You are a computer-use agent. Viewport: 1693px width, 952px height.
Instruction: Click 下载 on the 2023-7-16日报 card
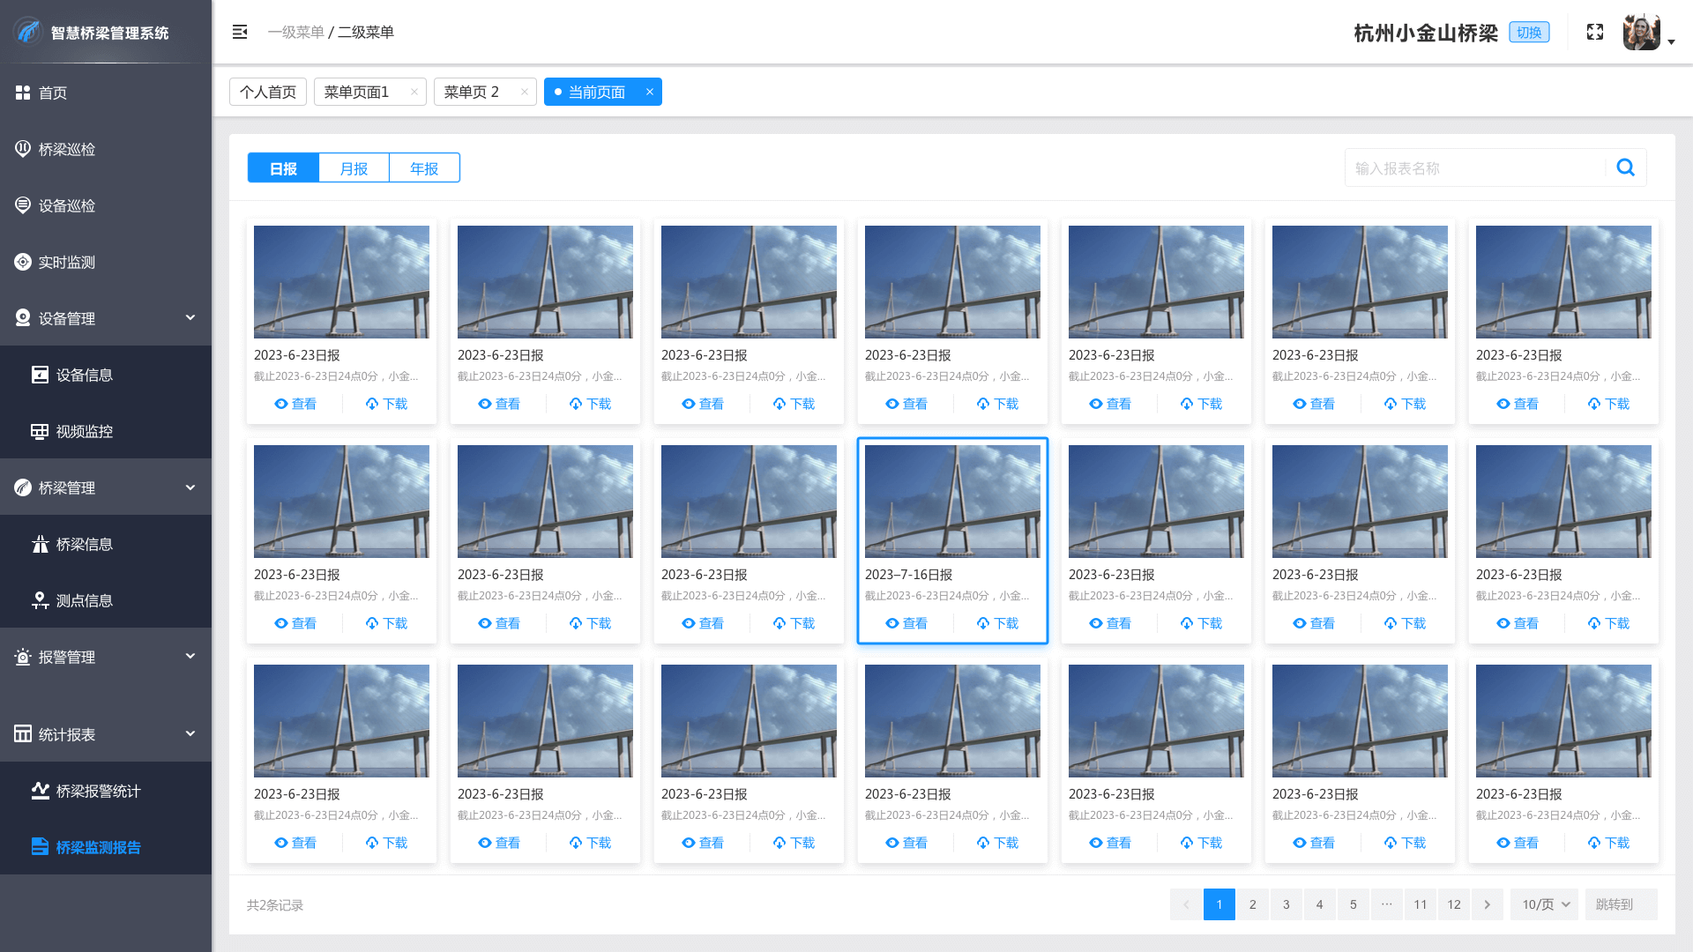click(997, 623)
